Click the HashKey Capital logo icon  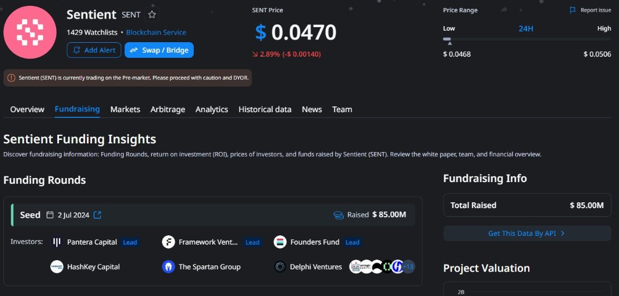[57, 267]
